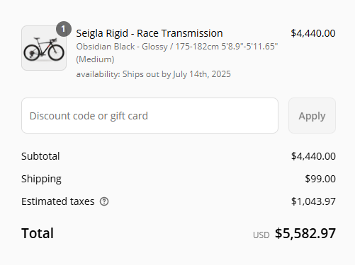Click the $5,582.97 total amount
The height and width of the screenshot is (265, 355).
(305, 233)
